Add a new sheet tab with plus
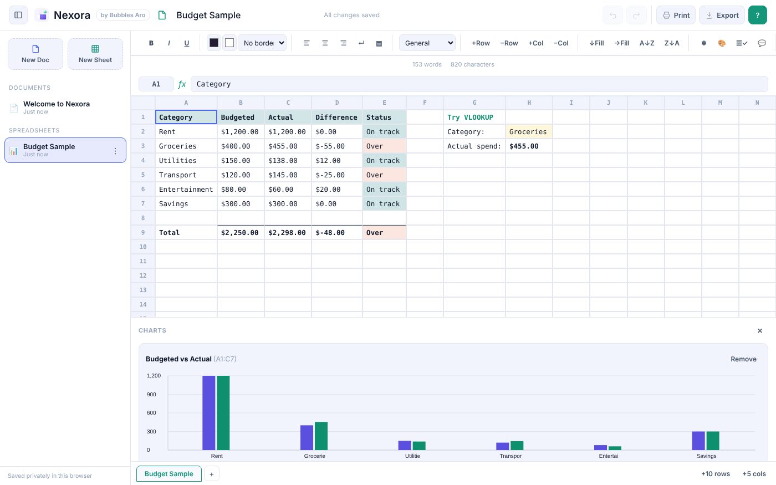This screenshot has width=776, height=485. [212, 474]
